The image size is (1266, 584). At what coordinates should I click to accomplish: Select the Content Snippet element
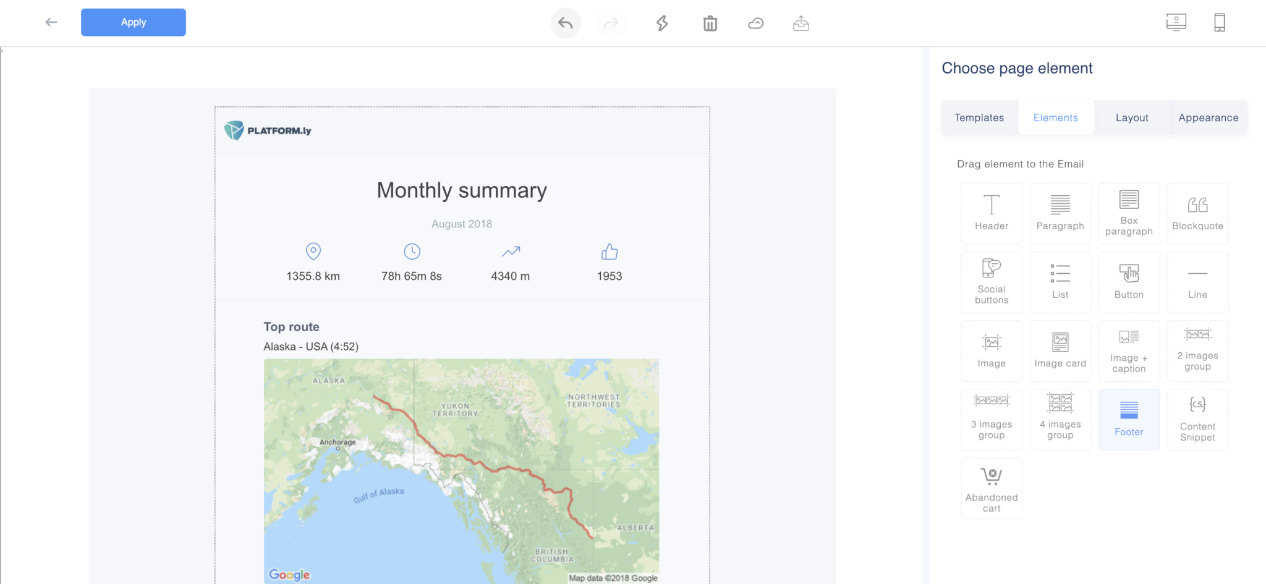1197,419
